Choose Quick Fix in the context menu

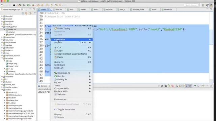[72, 62]
